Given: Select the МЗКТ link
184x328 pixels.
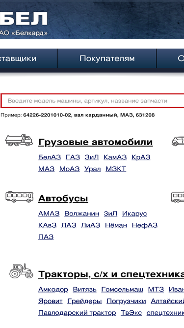Looking at the screenshot, I should 116,169.
